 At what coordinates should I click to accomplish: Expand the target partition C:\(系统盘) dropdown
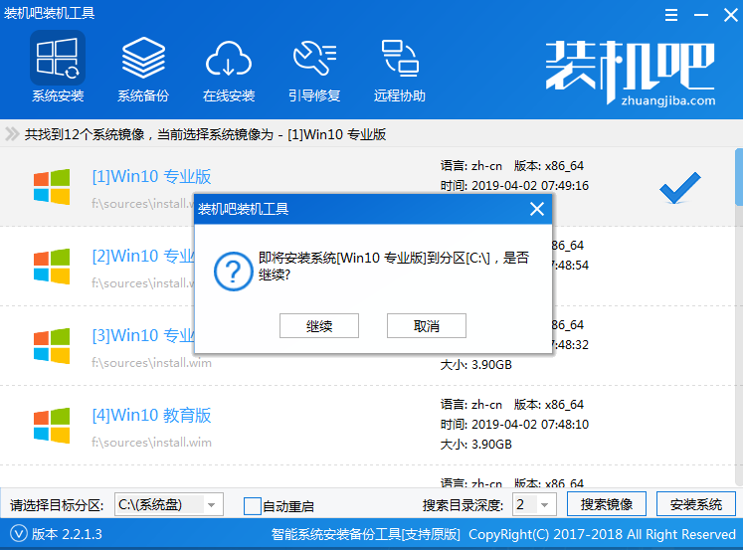point(211,505)
